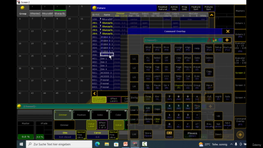
Task: Toggle Feature Sort in the Fixture sheet
Action: [x=196, y=8]
